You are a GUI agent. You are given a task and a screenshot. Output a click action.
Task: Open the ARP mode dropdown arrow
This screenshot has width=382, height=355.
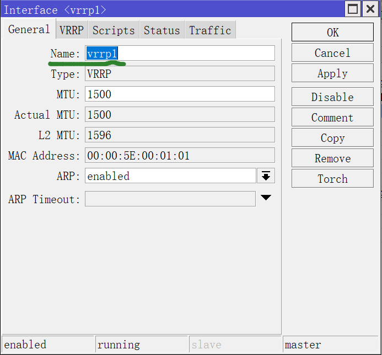266,176
